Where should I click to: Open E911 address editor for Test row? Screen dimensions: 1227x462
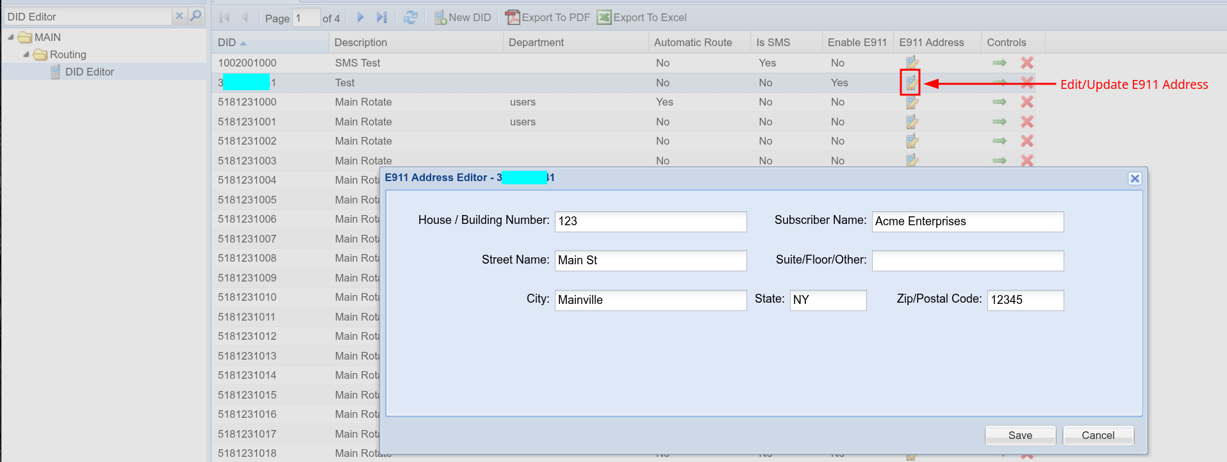[x=910, y=83]
